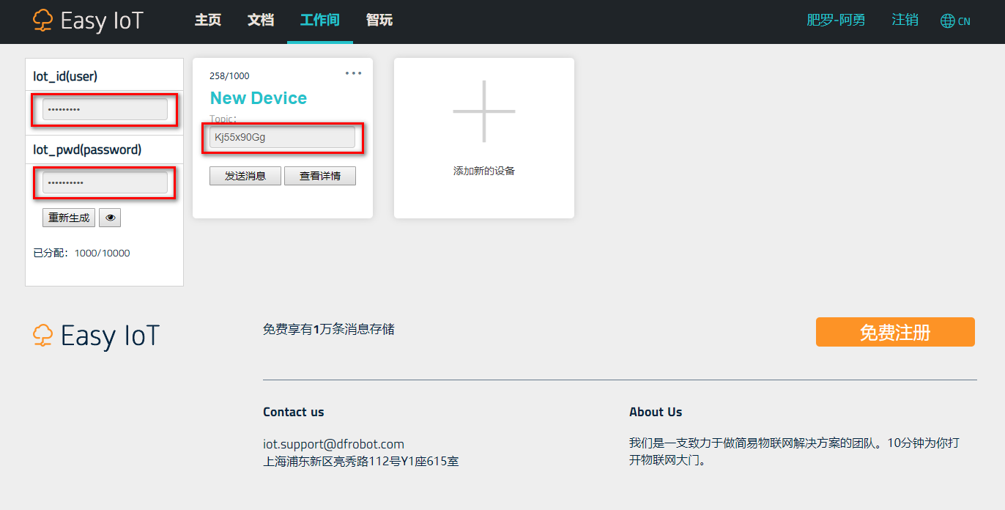Click the Contact us heading
The image size is (1005, 510).
click(x=294, y=412)
